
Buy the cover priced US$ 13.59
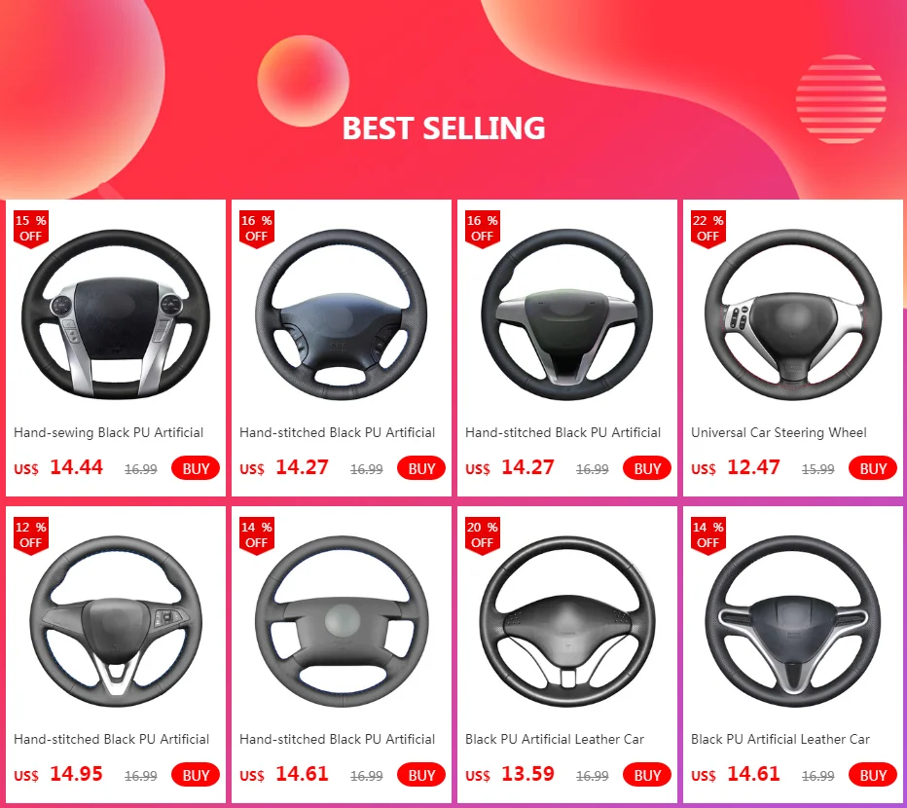647,775
